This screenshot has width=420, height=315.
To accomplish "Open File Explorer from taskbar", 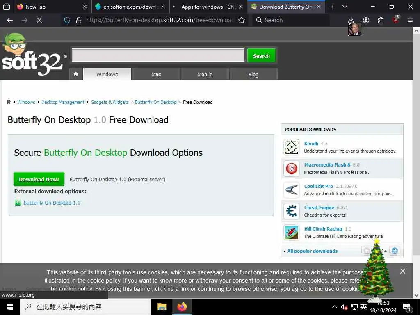I will [162, 307].
